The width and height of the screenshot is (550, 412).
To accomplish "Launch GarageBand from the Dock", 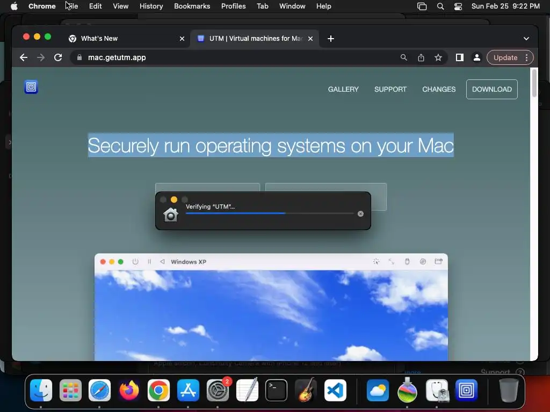I will coord(306,390).
